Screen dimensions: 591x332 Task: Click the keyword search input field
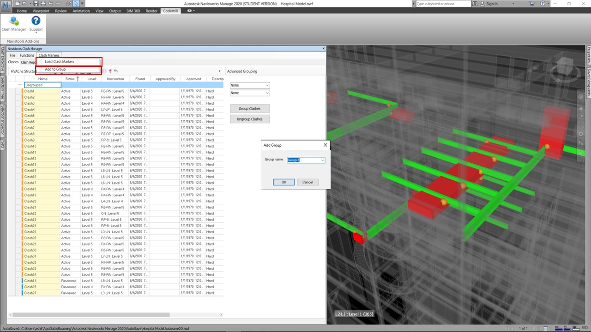tap(443, 4)
